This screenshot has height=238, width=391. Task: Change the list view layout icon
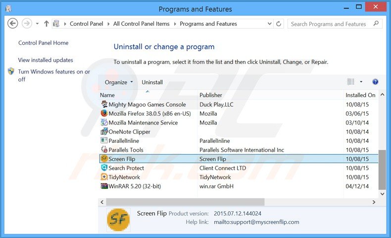click(x=350, y=82)
